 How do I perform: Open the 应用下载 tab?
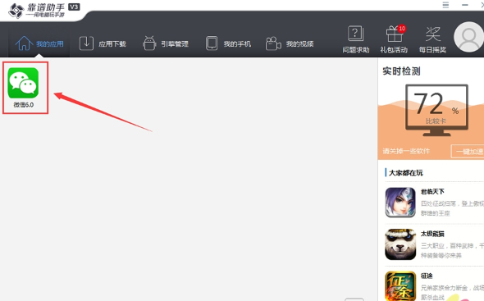[103, 43]
